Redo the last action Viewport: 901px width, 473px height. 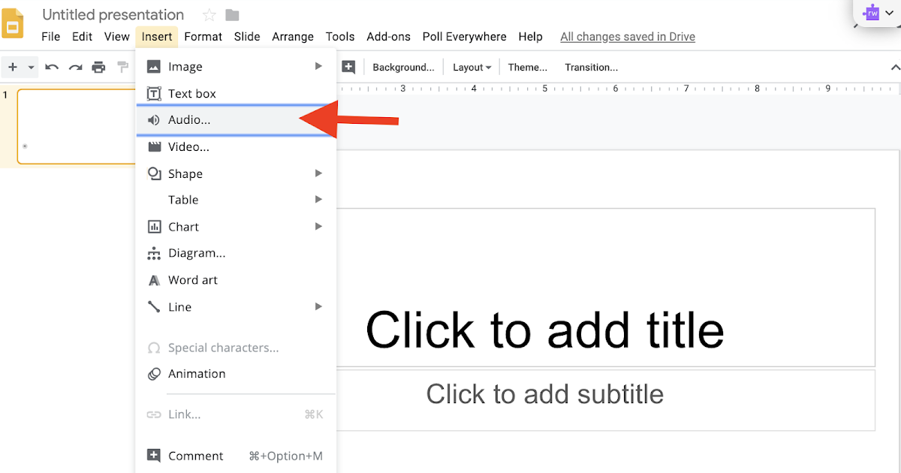[75, 67]
